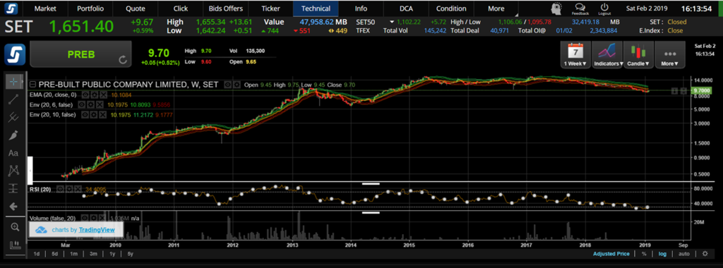Screen dimensions: 723x268
Task: Set chart range to 1y
Action: pos(112,254)
